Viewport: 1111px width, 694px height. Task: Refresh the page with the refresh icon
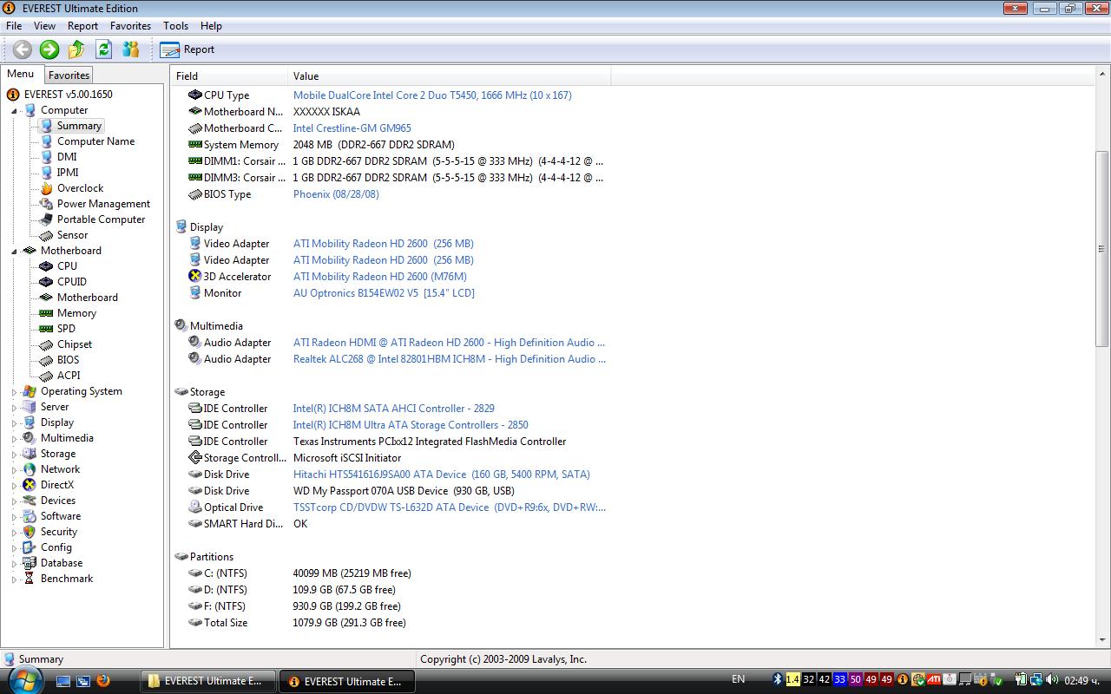[x=104, y=49]
